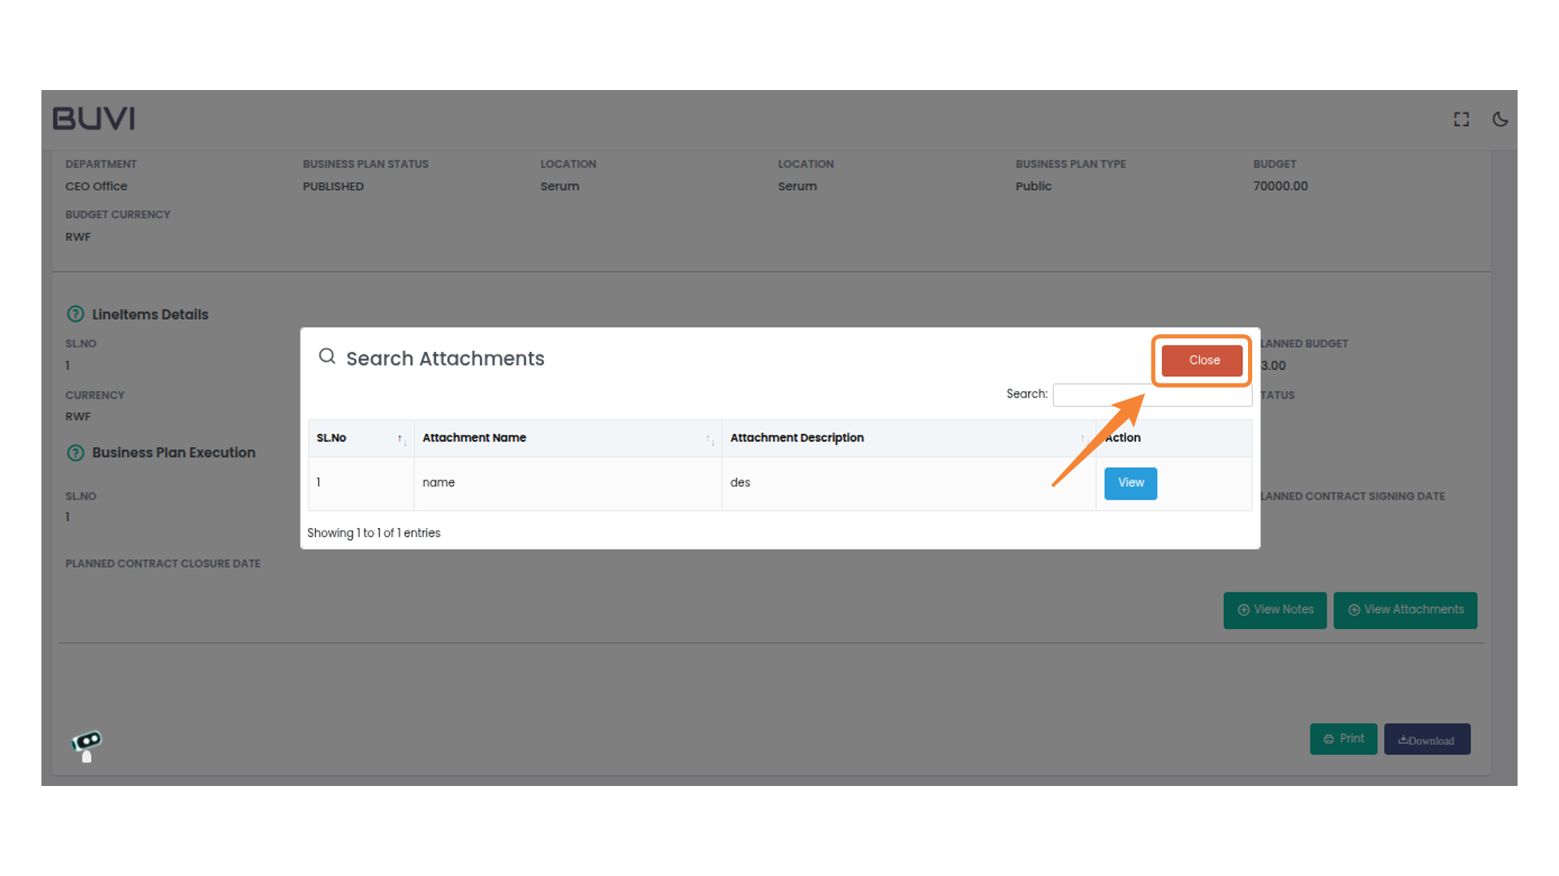Download the business plan
Screen dimensions: 1559x876
click(x=1427, y=740)
